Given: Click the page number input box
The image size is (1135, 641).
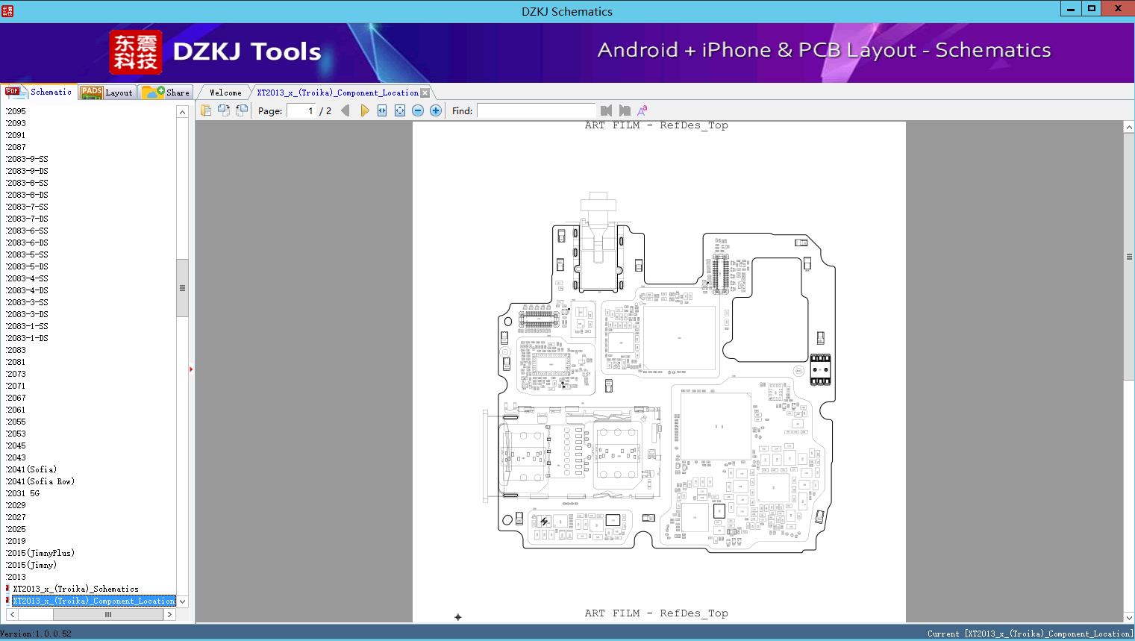Looking at the screenshot, I should [301, 110].
